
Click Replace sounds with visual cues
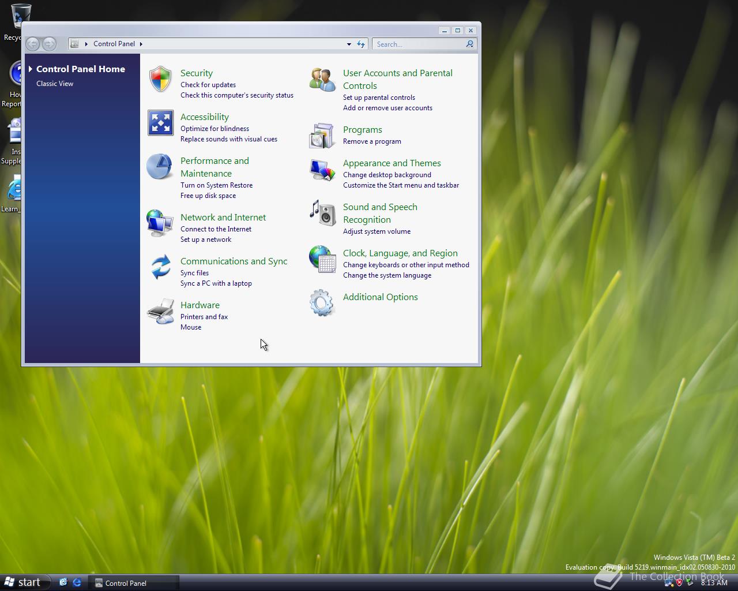(229, 139)
